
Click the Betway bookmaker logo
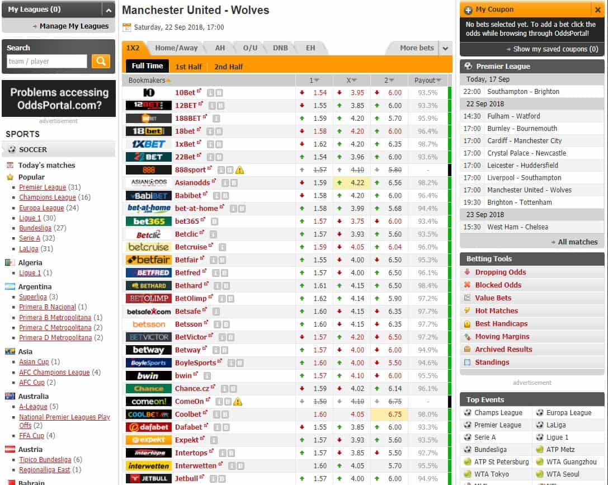click(x=149, y=350)
